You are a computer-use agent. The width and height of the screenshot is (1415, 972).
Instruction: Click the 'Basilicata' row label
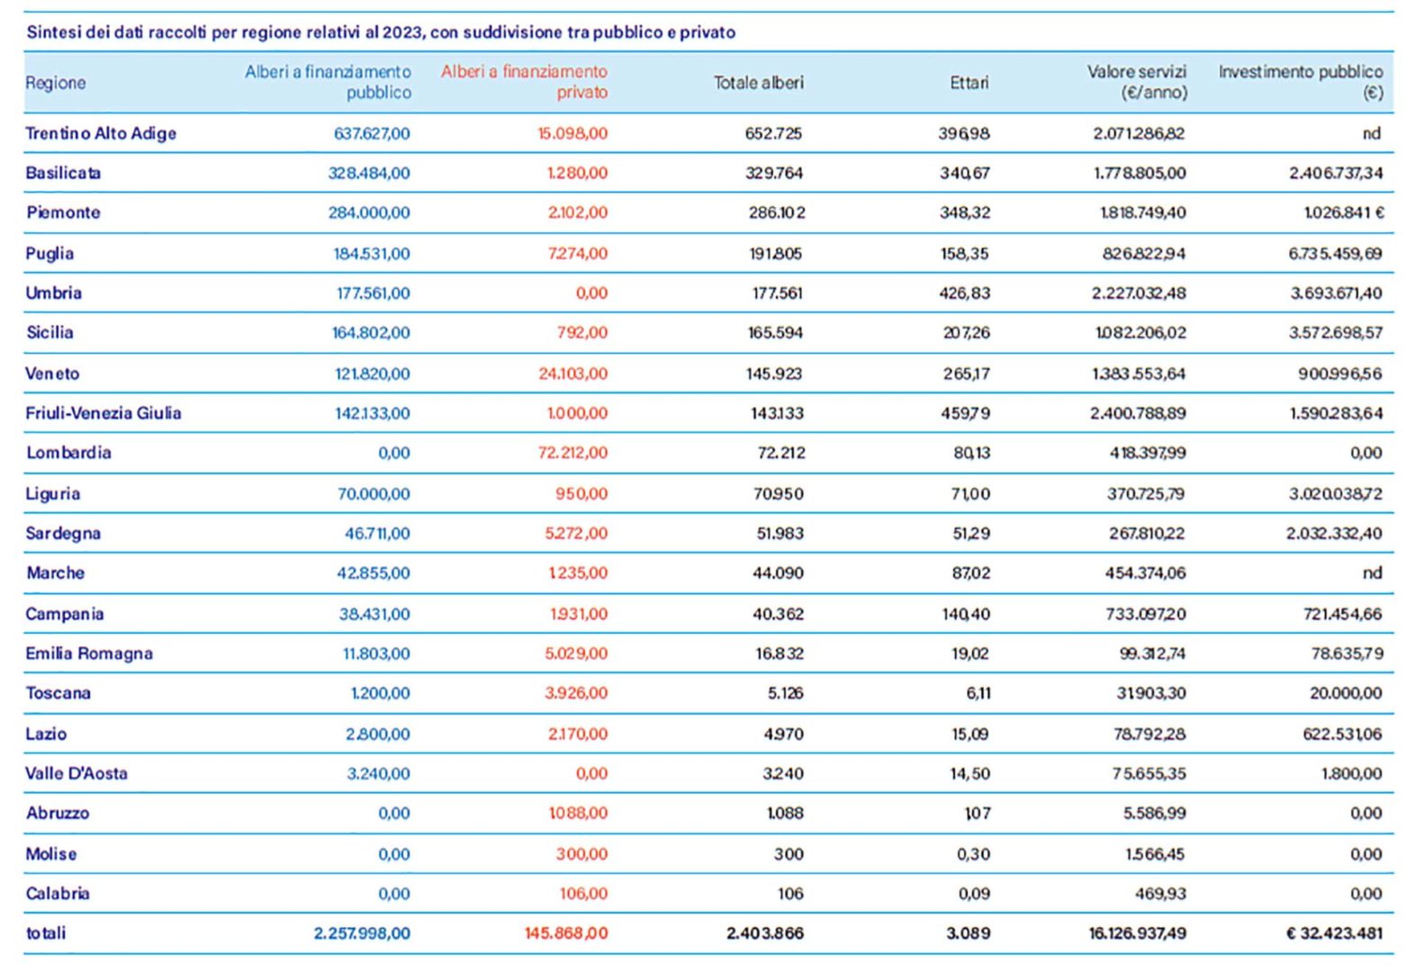click(x=63, y=173)
